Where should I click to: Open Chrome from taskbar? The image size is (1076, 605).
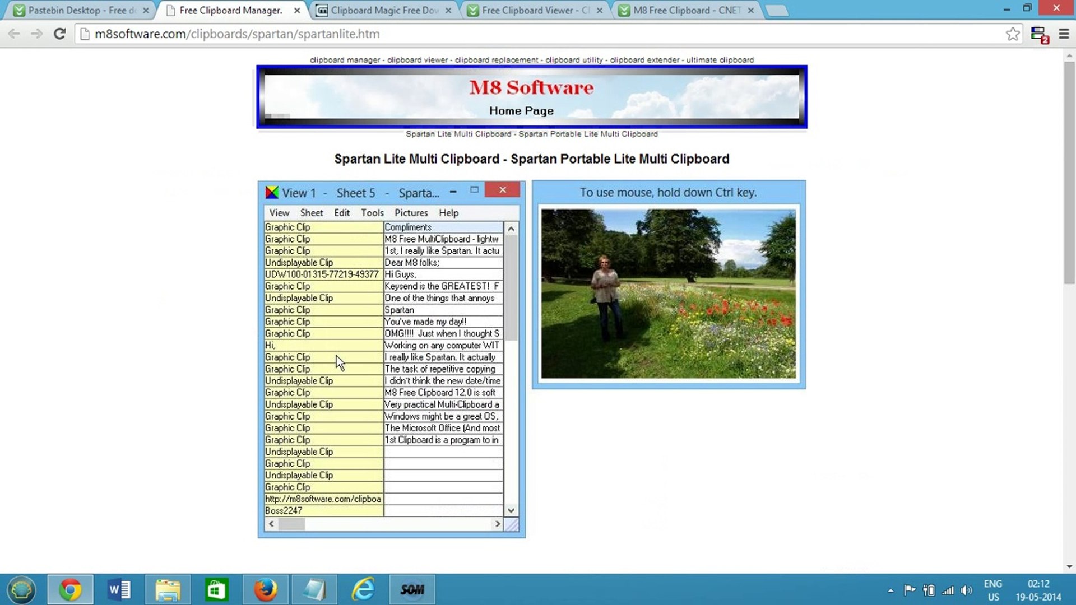(x=70, y=589)
